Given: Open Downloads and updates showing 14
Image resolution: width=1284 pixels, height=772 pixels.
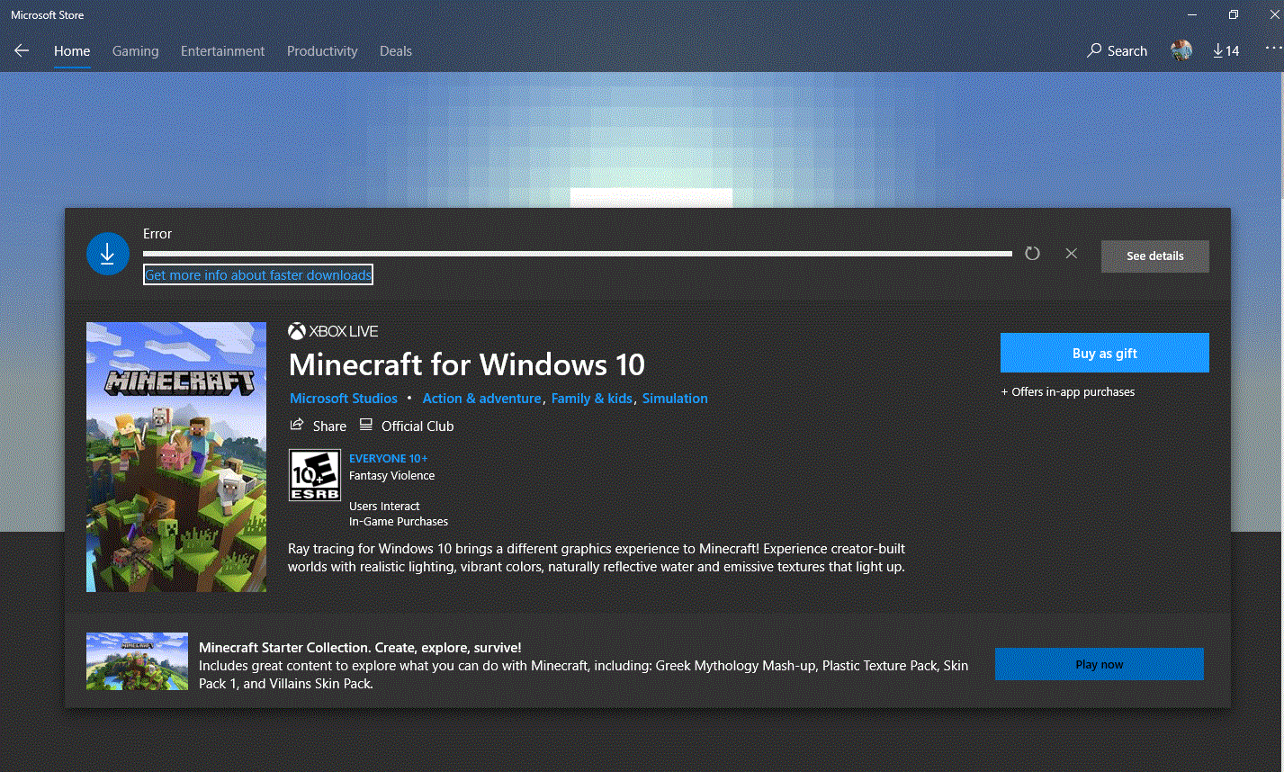Looking at the screenshot, I should coord(1226,51).
